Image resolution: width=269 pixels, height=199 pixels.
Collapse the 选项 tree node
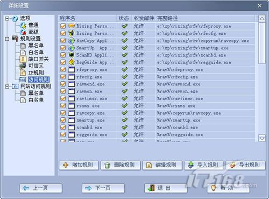(7, 18)
